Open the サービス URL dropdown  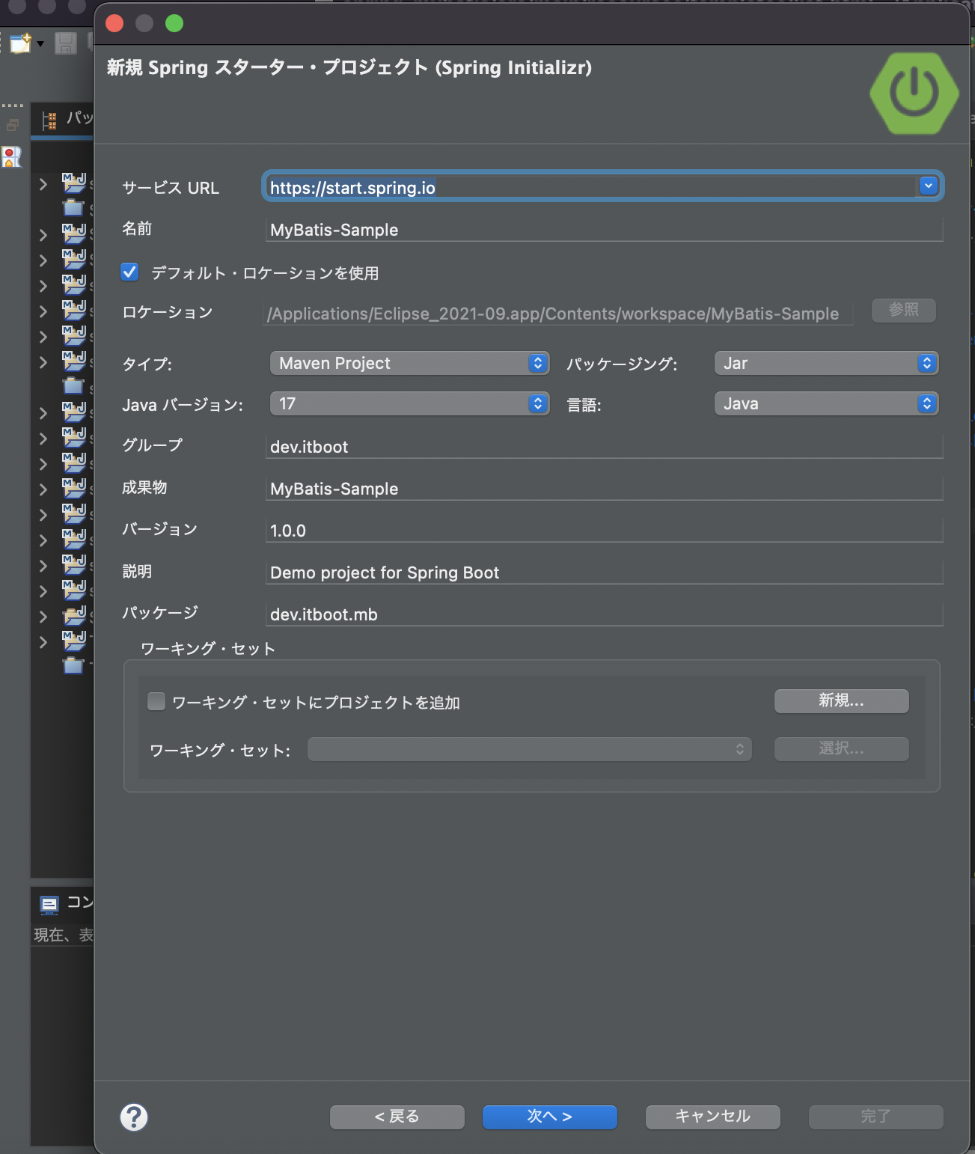927,186
